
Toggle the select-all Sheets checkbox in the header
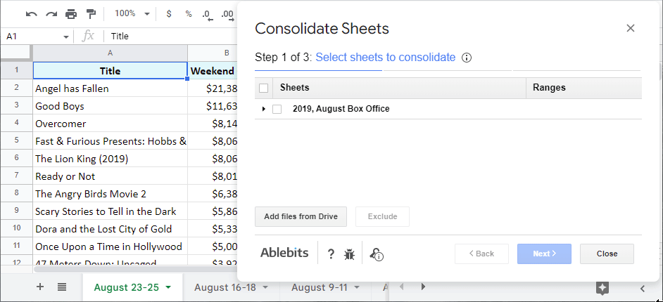tap(264, 88)
